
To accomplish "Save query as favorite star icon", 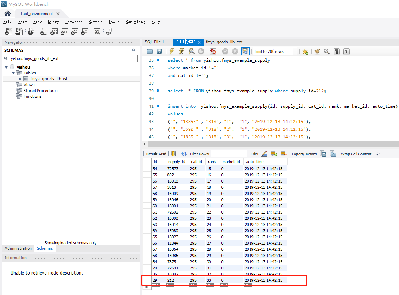I will coord(305,51).
